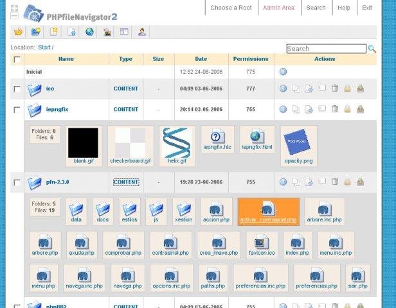This screenshot has width=396, height=308.
Task: Delete the pfn-2.3.0 folder
Action: pyautogui.click(x=335, y=182)
